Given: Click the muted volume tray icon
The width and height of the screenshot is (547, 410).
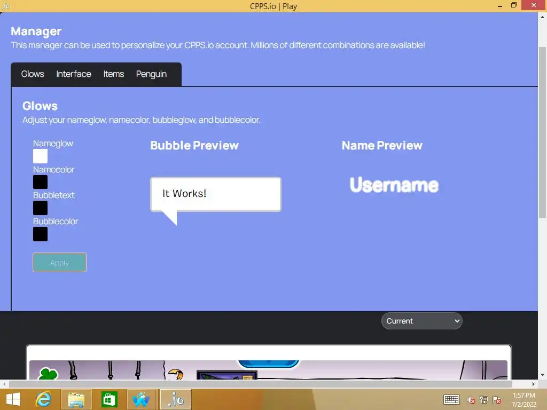Looking at the screenshot, I should [471, 400].
